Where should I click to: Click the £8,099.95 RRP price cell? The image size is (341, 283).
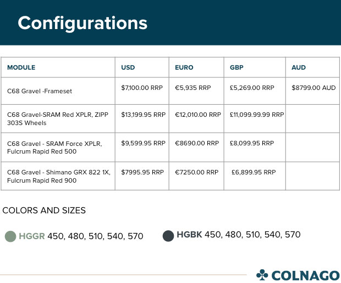[x=252, y=143]
